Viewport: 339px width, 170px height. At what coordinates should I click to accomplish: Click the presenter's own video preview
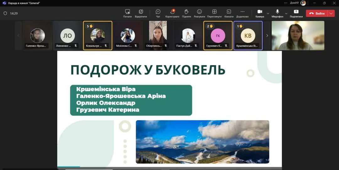point(298,36)
